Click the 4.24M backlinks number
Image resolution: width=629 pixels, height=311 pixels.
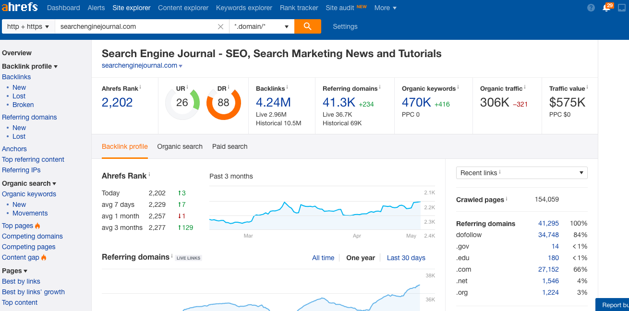(273, 102)
